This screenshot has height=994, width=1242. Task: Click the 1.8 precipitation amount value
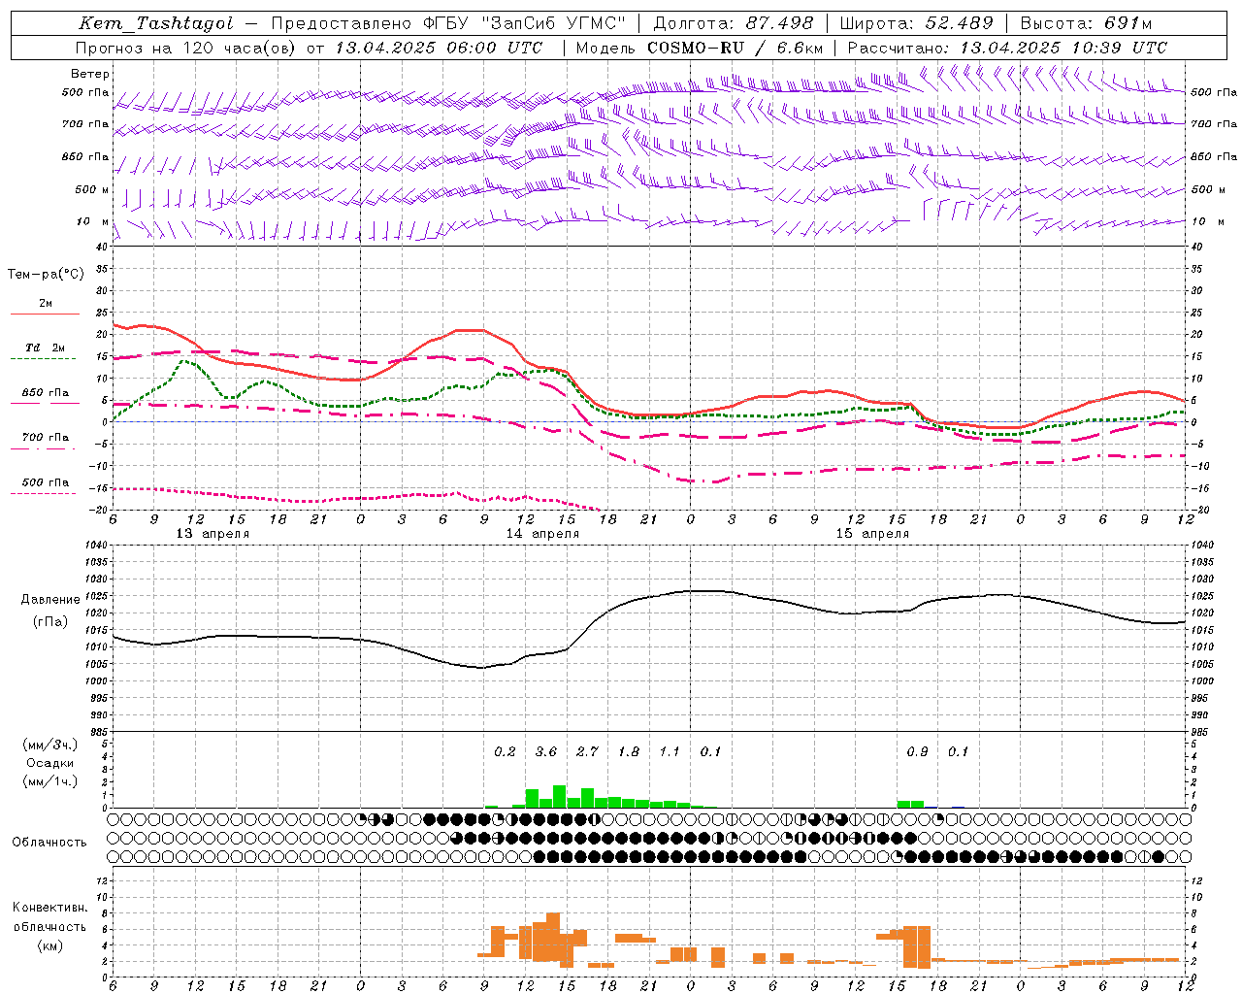(x=629, y=751)
